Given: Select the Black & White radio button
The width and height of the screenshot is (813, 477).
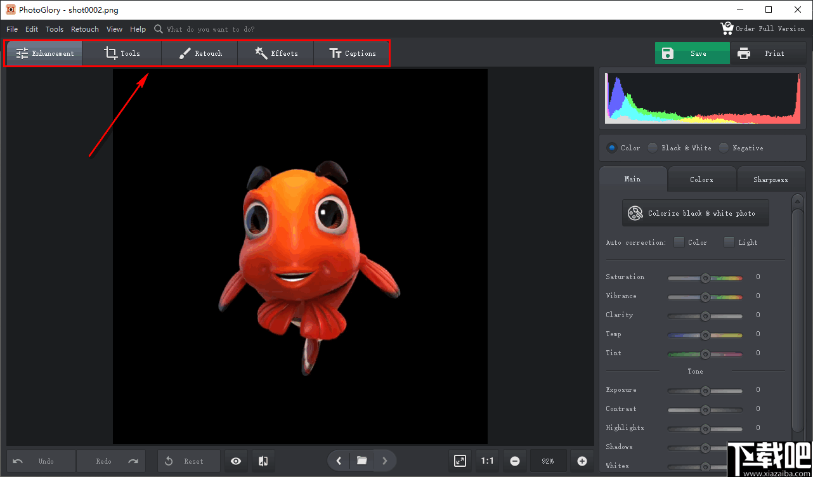Looking at the screenshot, I should click(653, 148).
